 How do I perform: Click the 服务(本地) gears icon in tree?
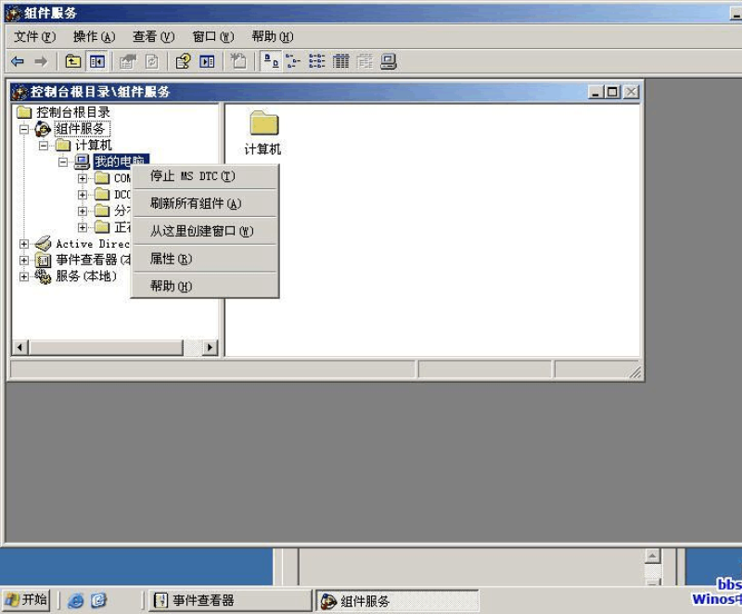43,276
